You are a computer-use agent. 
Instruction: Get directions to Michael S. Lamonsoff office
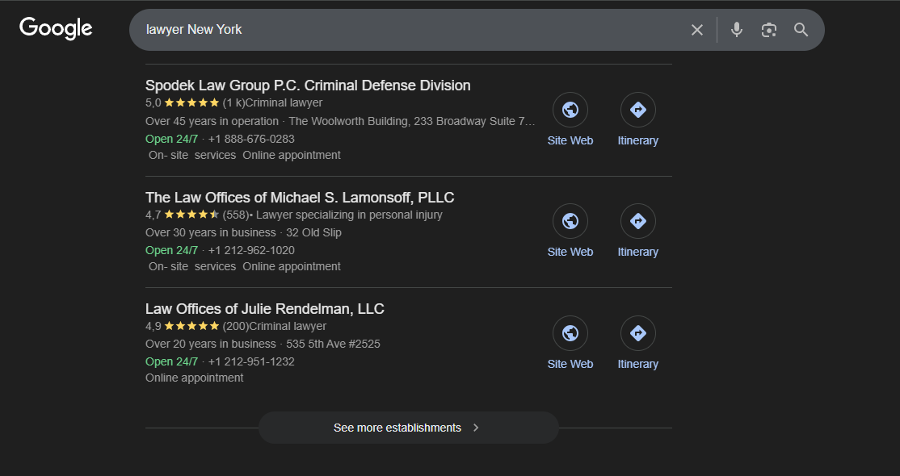tap(637, 221)
